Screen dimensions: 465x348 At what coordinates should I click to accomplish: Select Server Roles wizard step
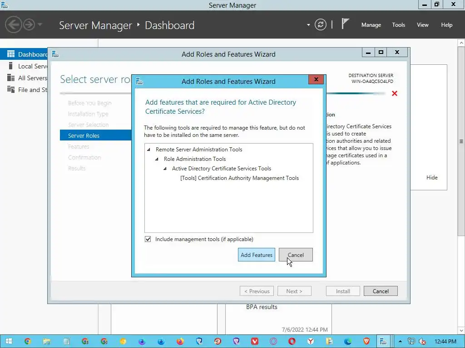[95, 135]
